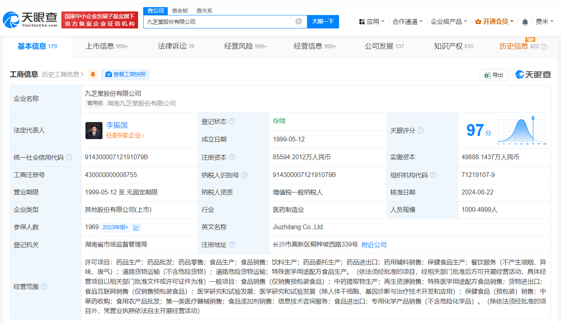Click the notification bell in header
The height and width of the screenshot is (322, 561).
pyautogui.click(x=525, y=22)
